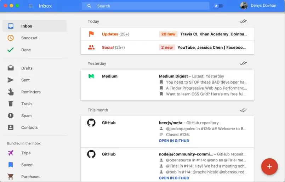Click the red compose plus button
The height and width of the screenshot is (182, 285).
click(x=269, y=166)
